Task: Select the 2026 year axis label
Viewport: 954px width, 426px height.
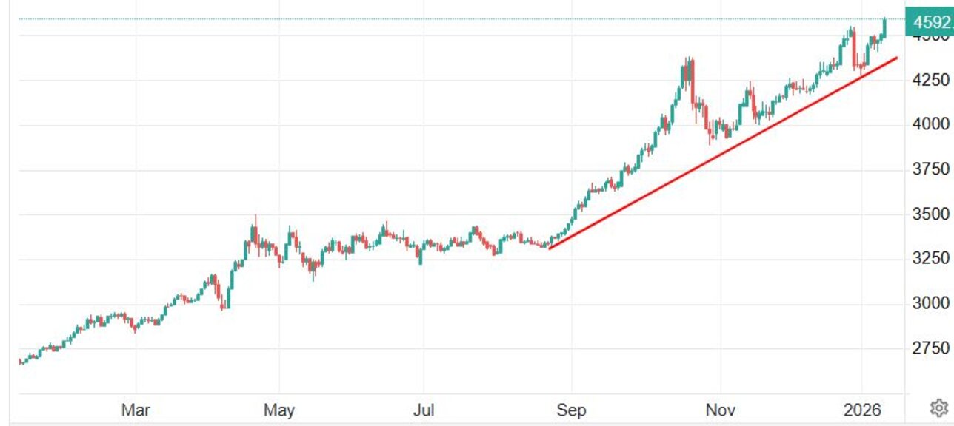Action: [862, 409]
